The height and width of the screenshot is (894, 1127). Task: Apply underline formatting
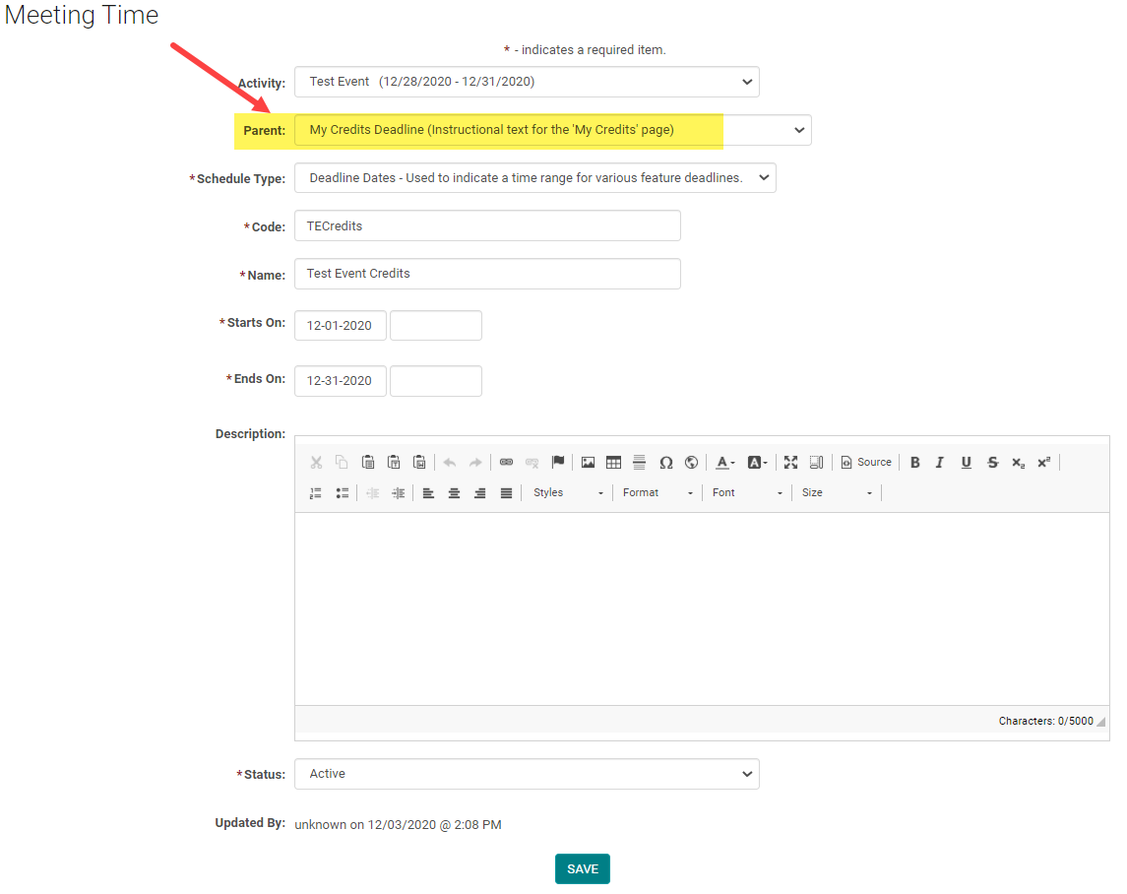tap(966, 463)
